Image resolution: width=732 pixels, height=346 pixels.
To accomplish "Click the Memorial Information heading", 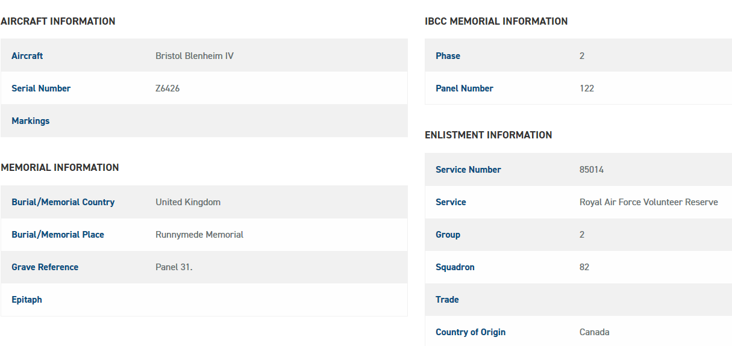I will (60, 167).
